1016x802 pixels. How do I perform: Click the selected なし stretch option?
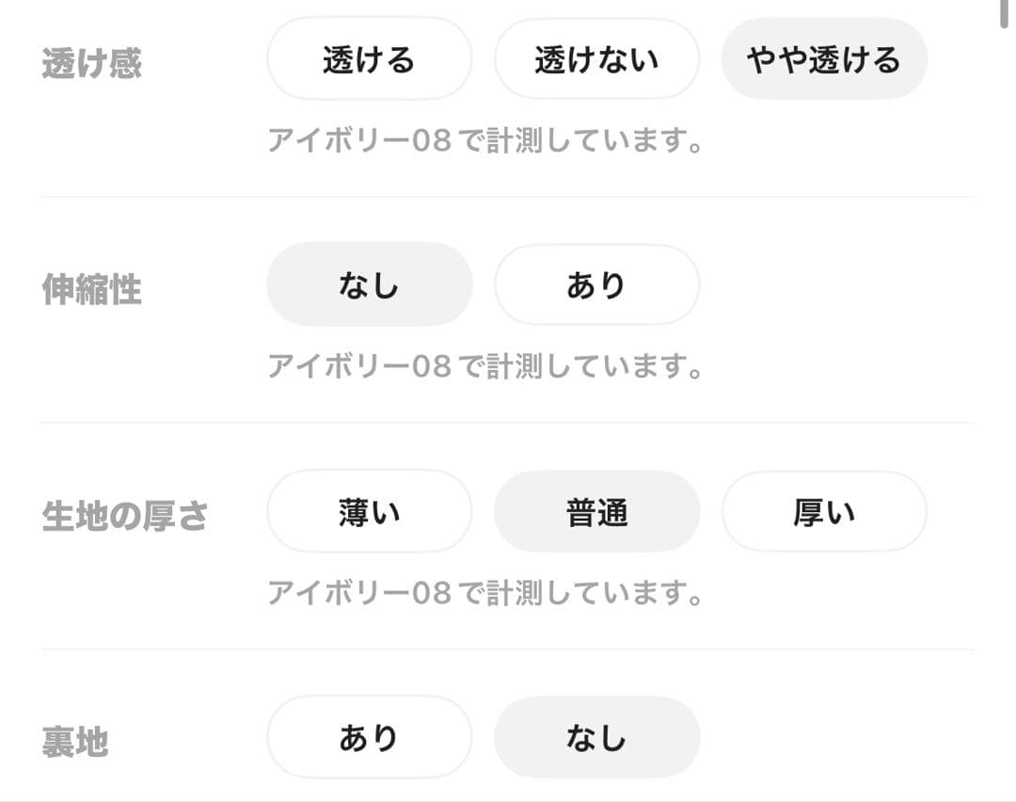tap(369, 284)
